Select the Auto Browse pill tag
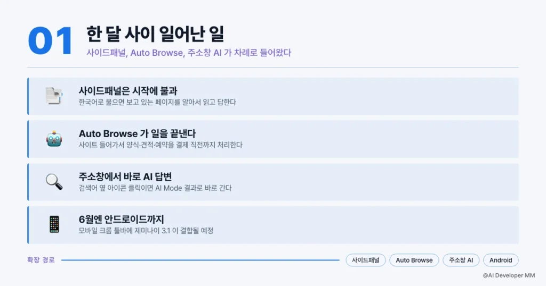Viewport: 546px width, 286px height. [414, 260]
